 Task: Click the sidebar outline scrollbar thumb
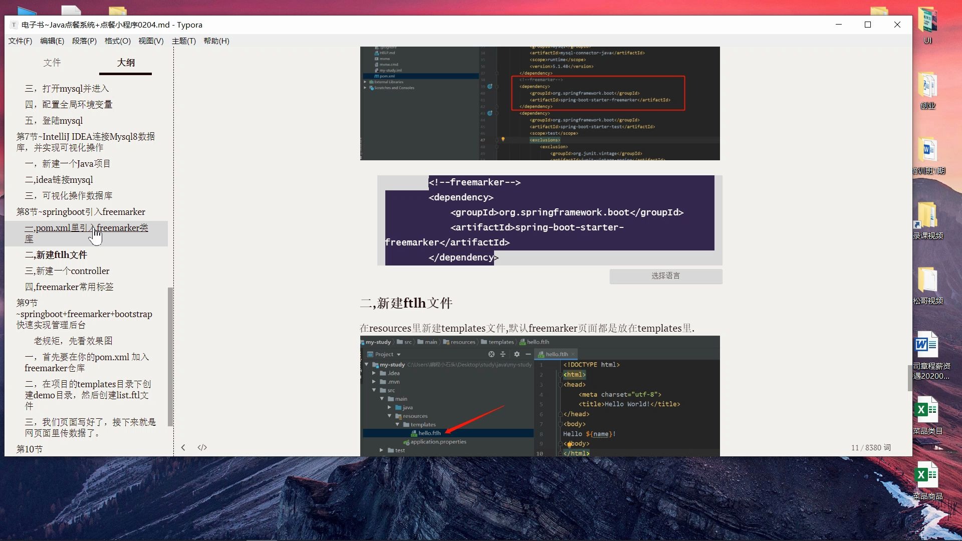pyautogui.click(x=170, y=357)
